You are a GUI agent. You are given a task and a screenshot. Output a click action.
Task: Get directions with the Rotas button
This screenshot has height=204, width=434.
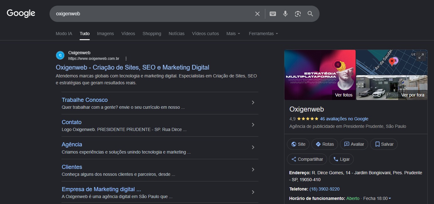point(325,144)
